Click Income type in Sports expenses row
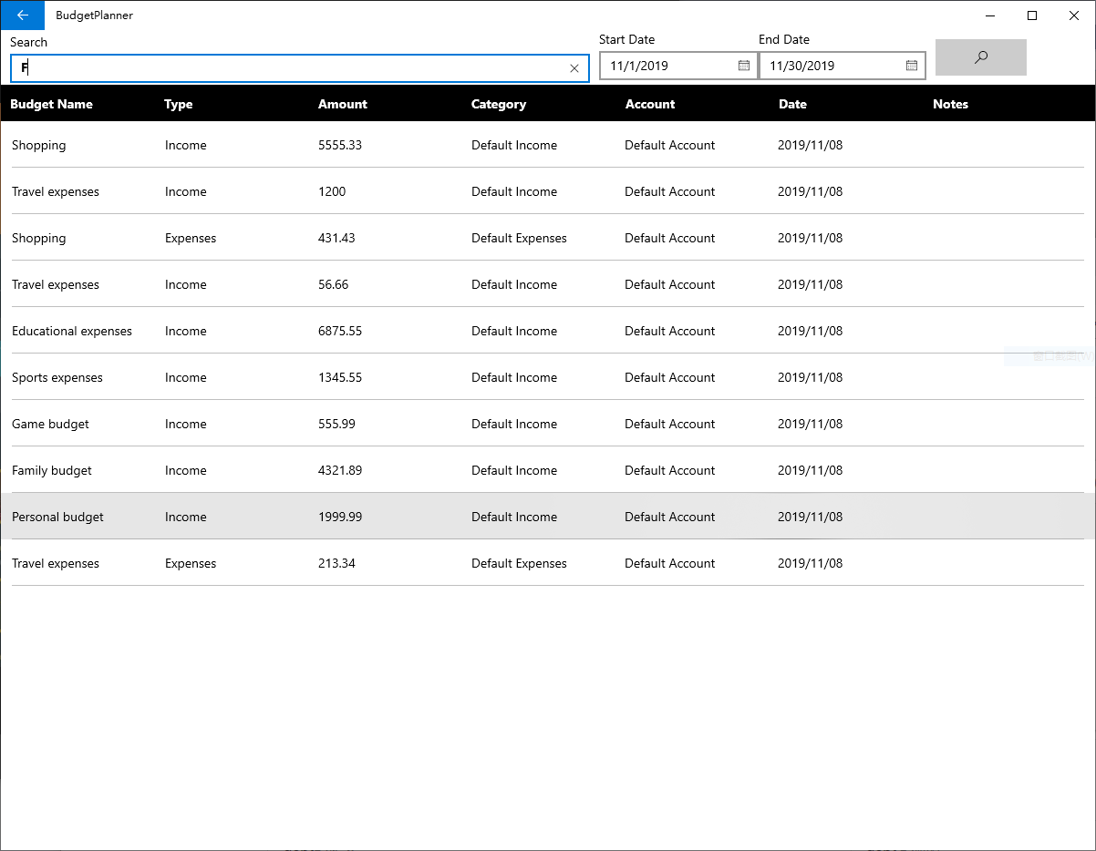 pos(186,377)
